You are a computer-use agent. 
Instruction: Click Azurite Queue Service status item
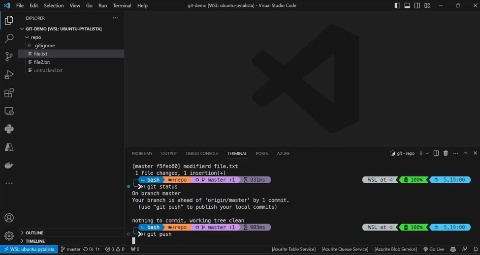click(x=345, y=249)
